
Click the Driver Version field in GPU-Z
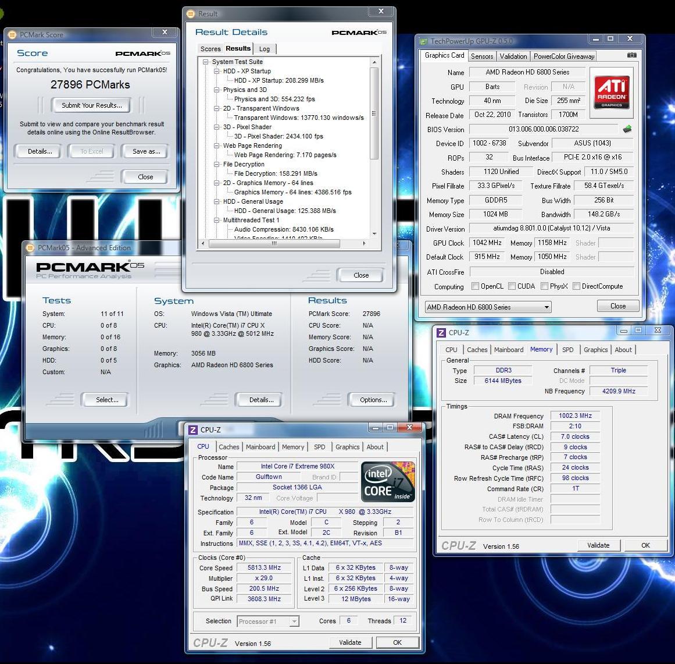tap(551, 228)
